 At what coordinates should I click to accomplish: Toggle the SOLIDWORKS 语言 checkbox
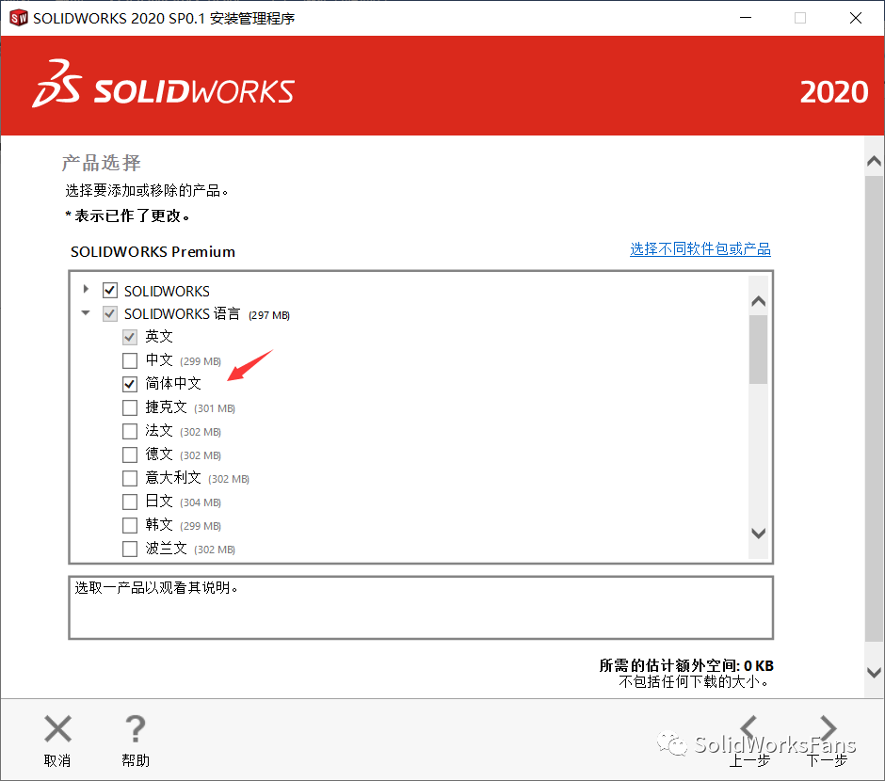[x=110, y=313]
